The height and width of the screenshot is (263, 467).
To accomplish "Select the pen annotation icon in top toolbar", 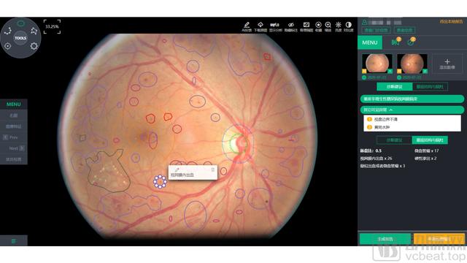I will 247,25.
